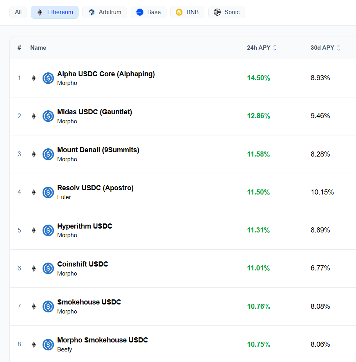Click USDC token icon for Midas USDC
This screenshot has width=356, height=362.
tap(48, 116)
